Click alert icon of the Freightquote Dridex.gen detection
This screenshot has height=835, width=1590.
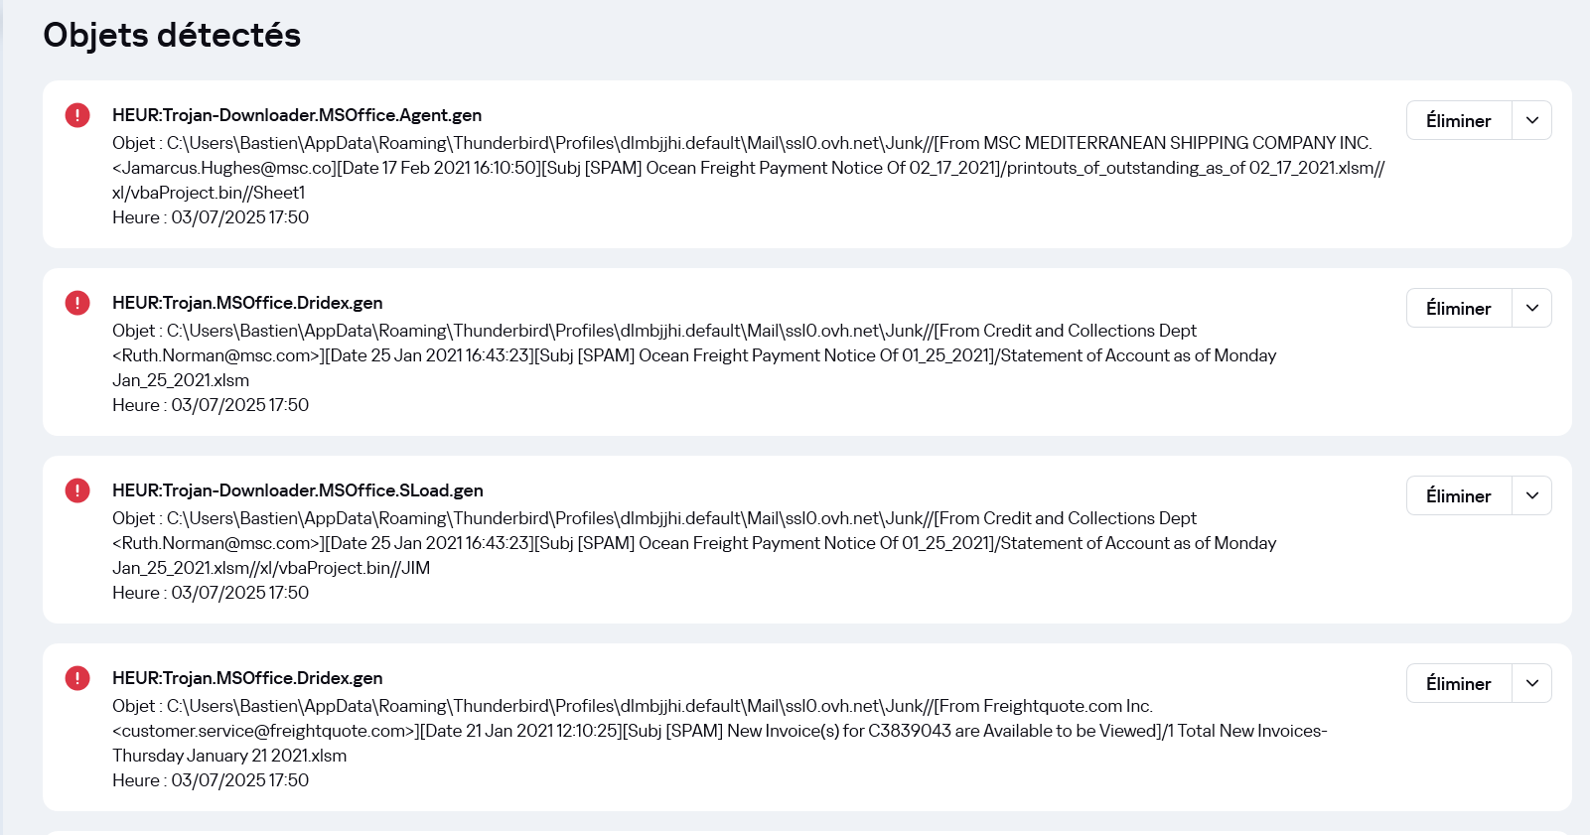[77, 678]
